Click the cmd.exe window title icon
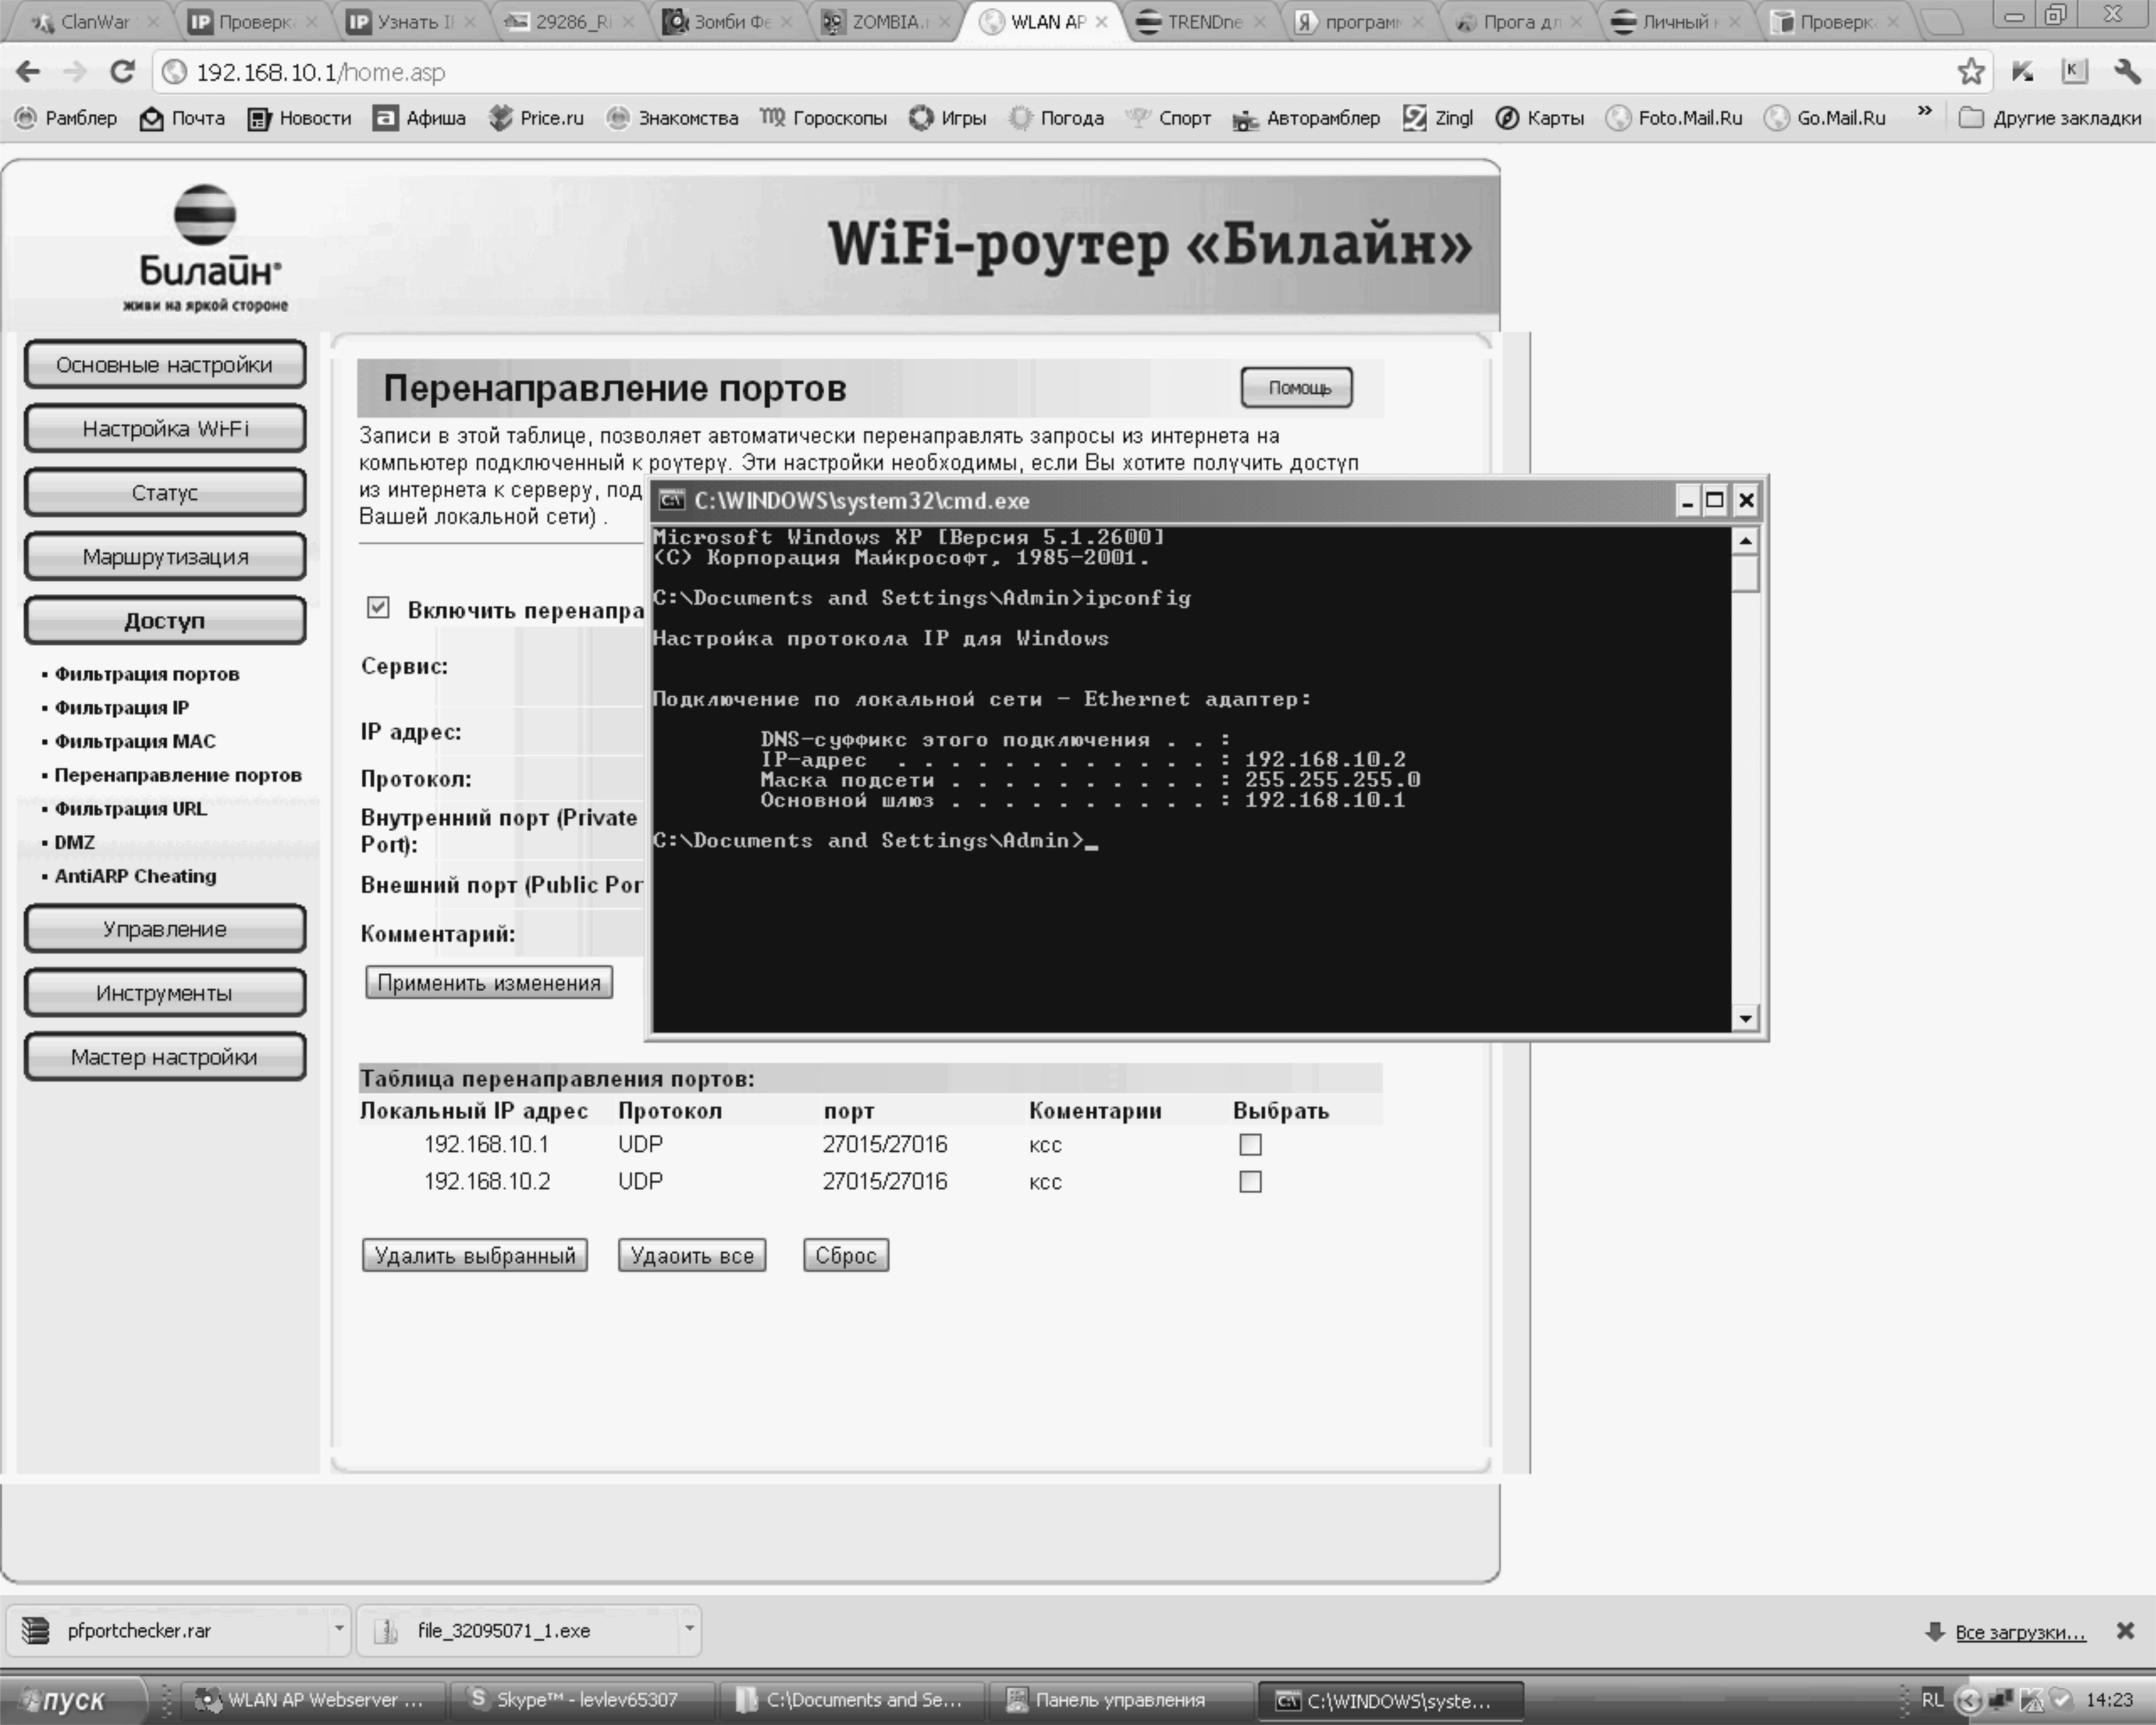 (672, 500)
